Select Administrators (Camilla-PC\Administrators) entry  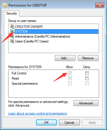point(43,36)
